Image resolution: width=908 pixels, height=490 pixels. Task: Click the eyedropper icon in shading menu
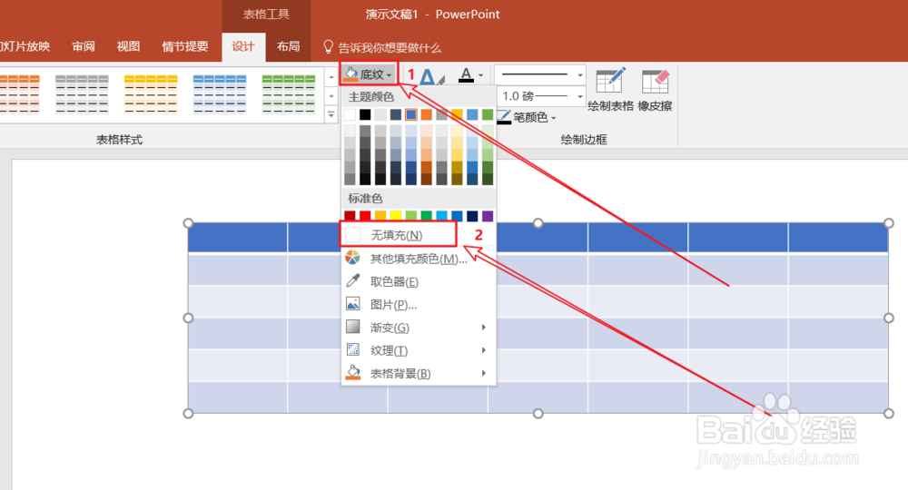[x=352, y=280]
